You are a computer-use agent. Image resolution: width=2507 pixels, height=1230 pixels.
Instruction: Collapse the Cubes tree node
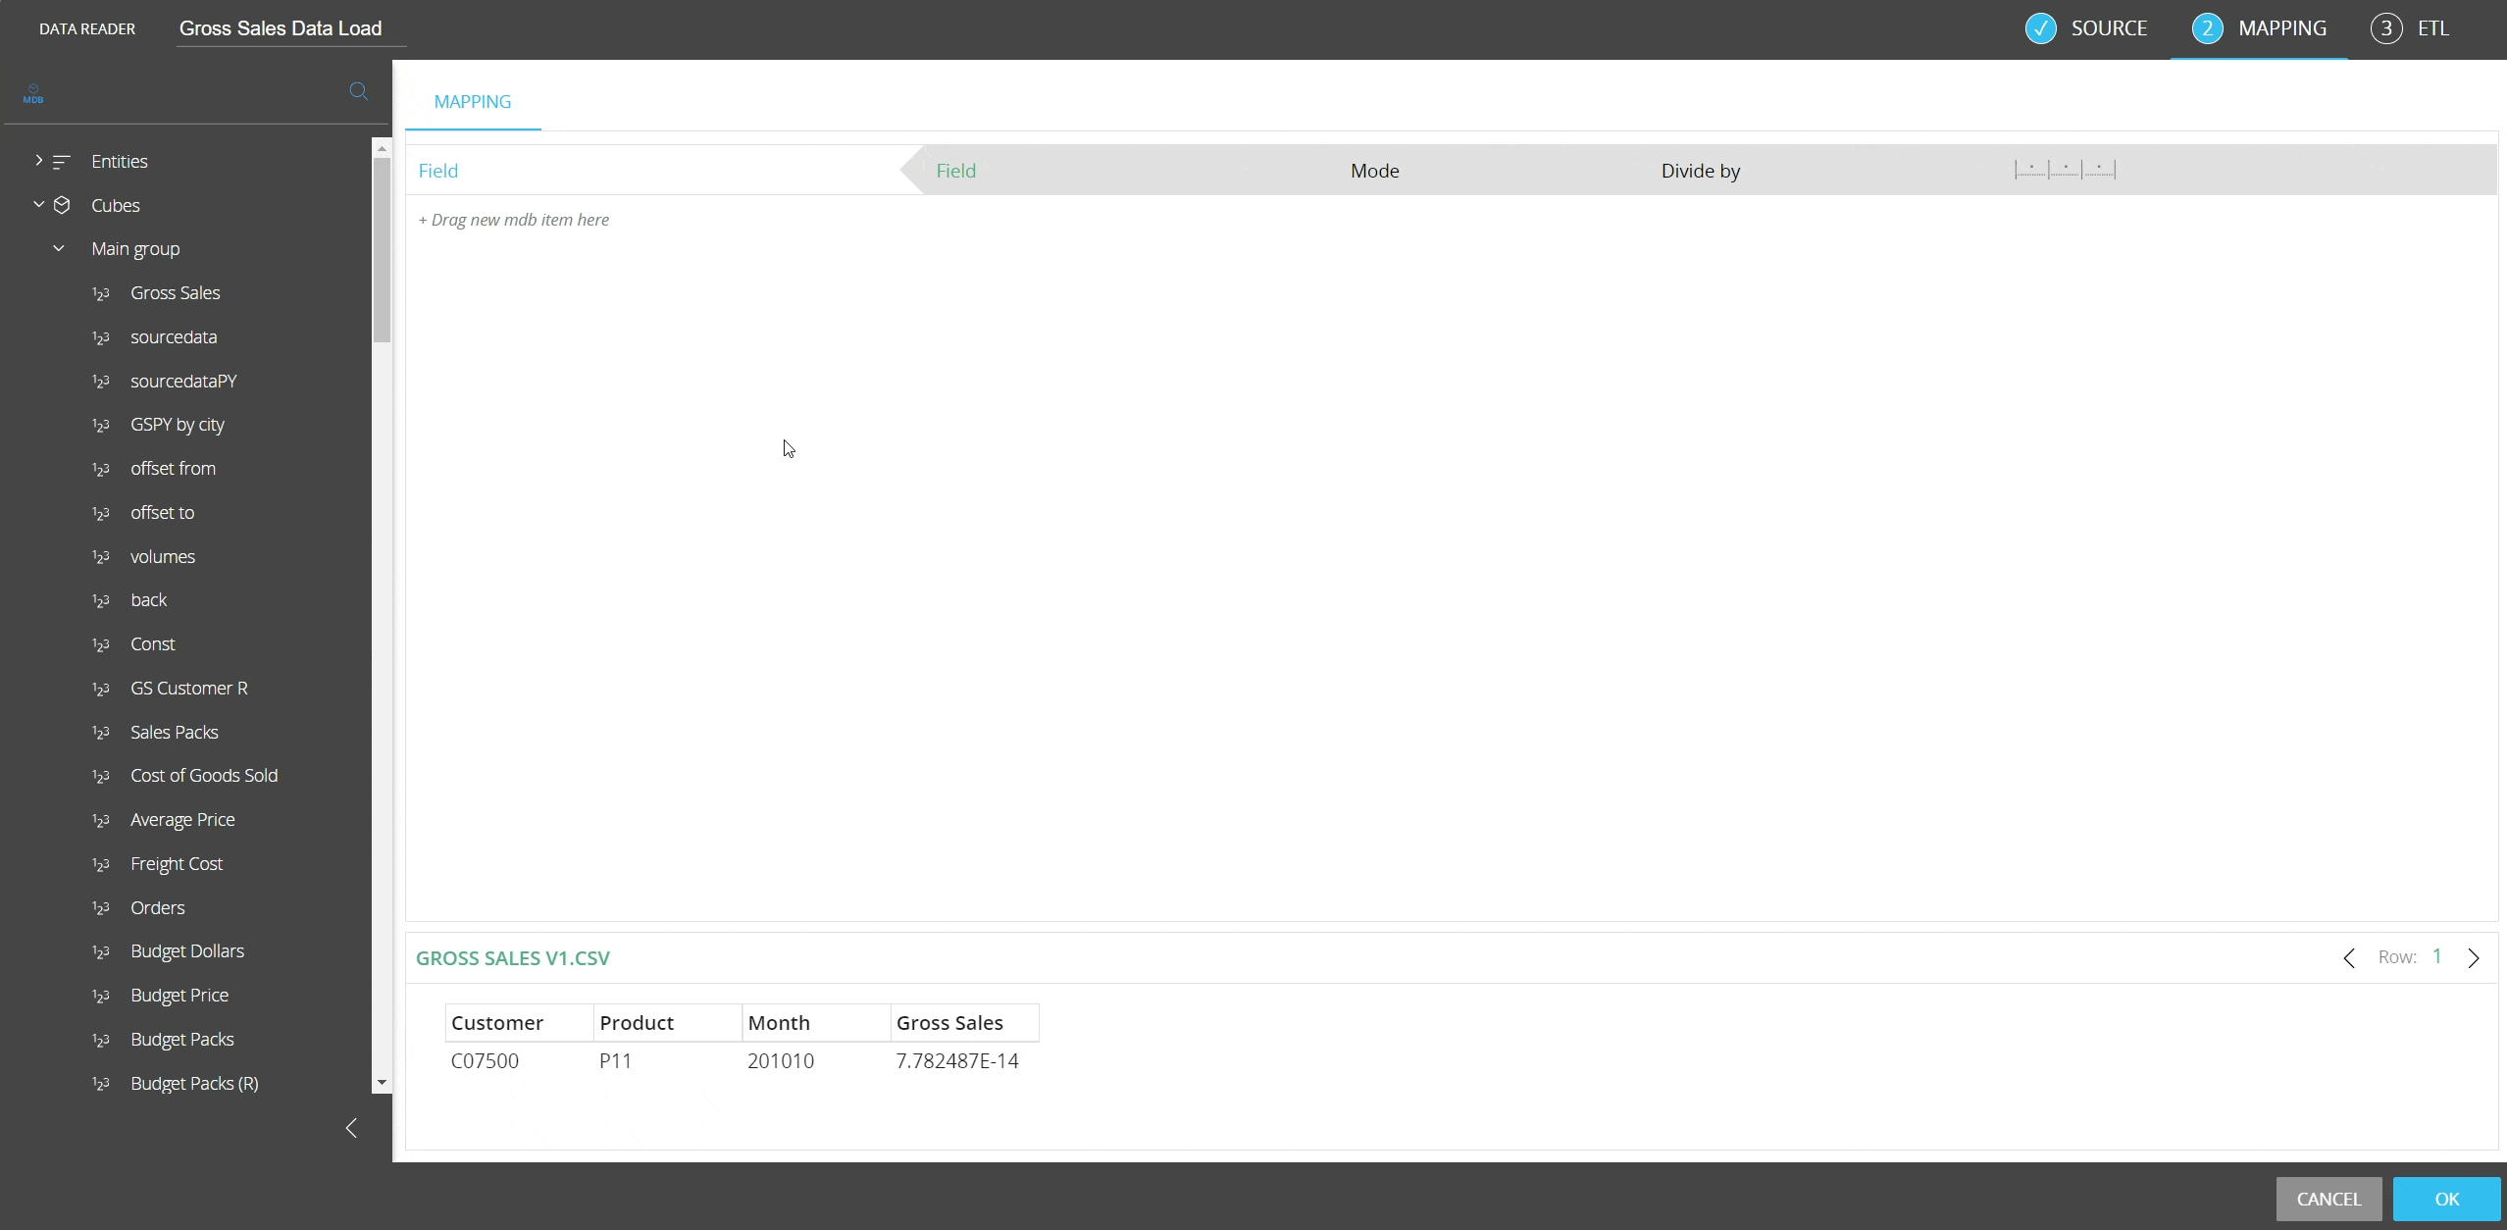tap(38, 204)
